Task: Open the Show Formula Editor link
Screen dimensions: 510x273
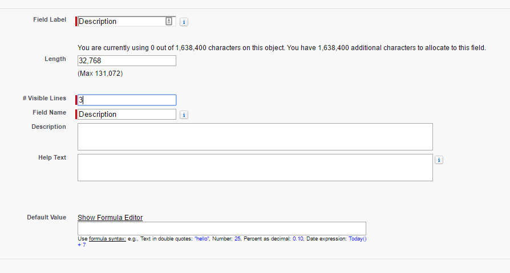Action: (x=110, y=218)
